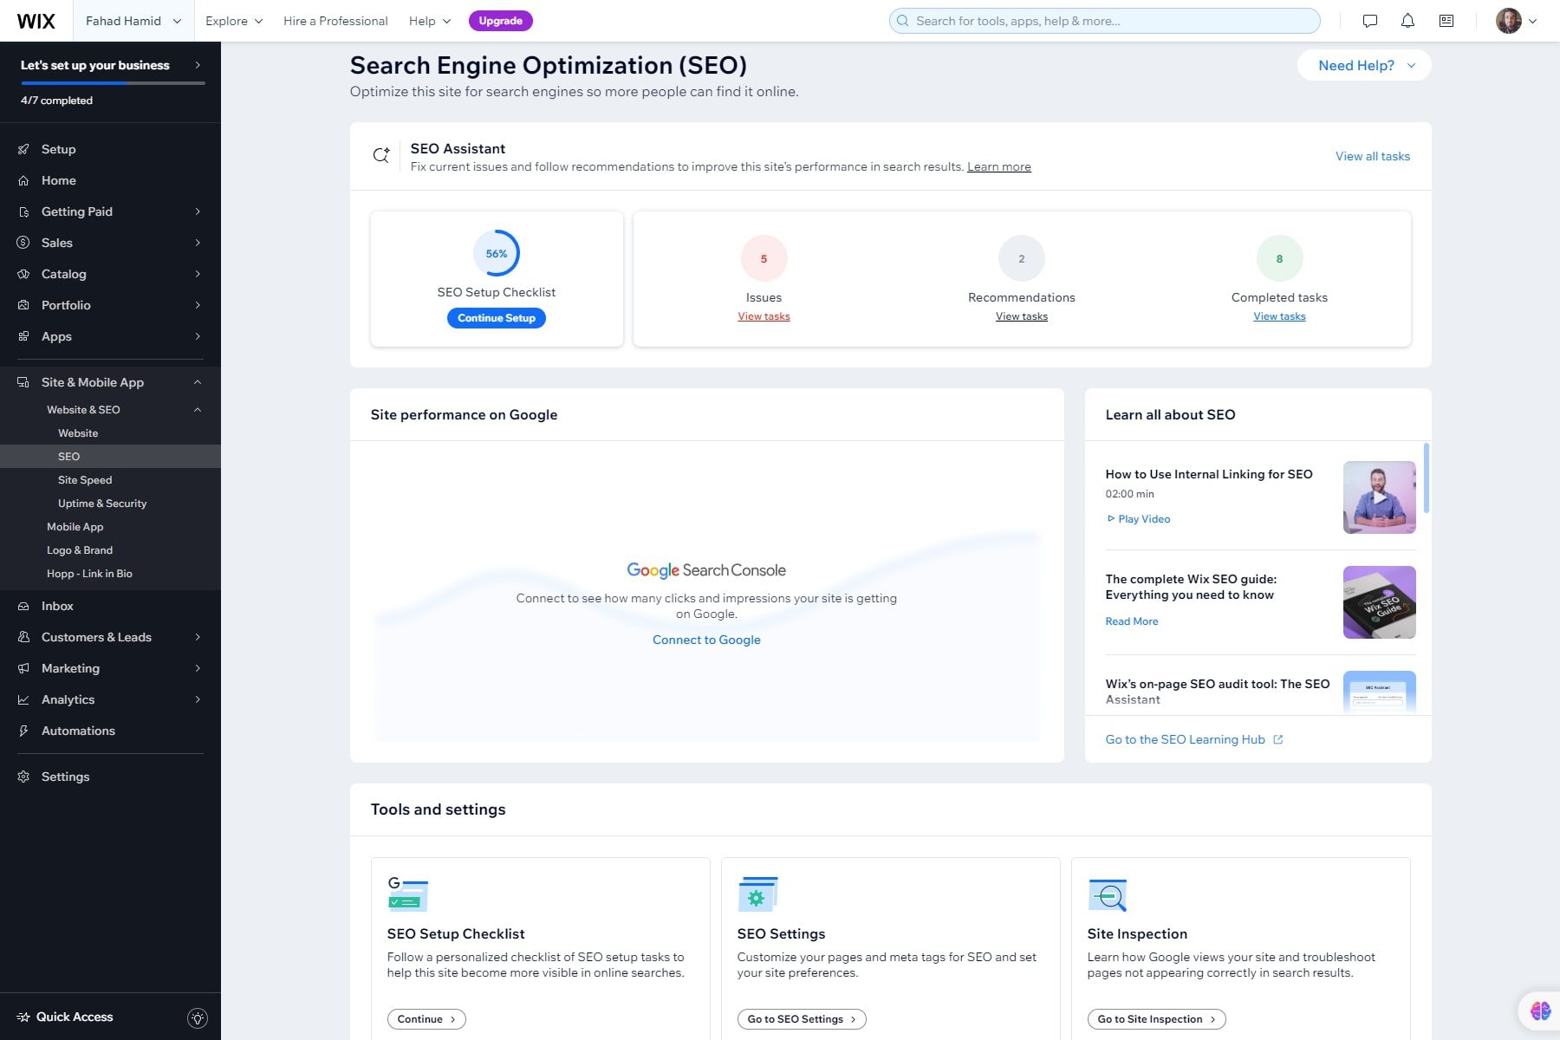The image size is (1560, 1040).
Task: Open the Portfolio section
Action: [x=66, y=305]
